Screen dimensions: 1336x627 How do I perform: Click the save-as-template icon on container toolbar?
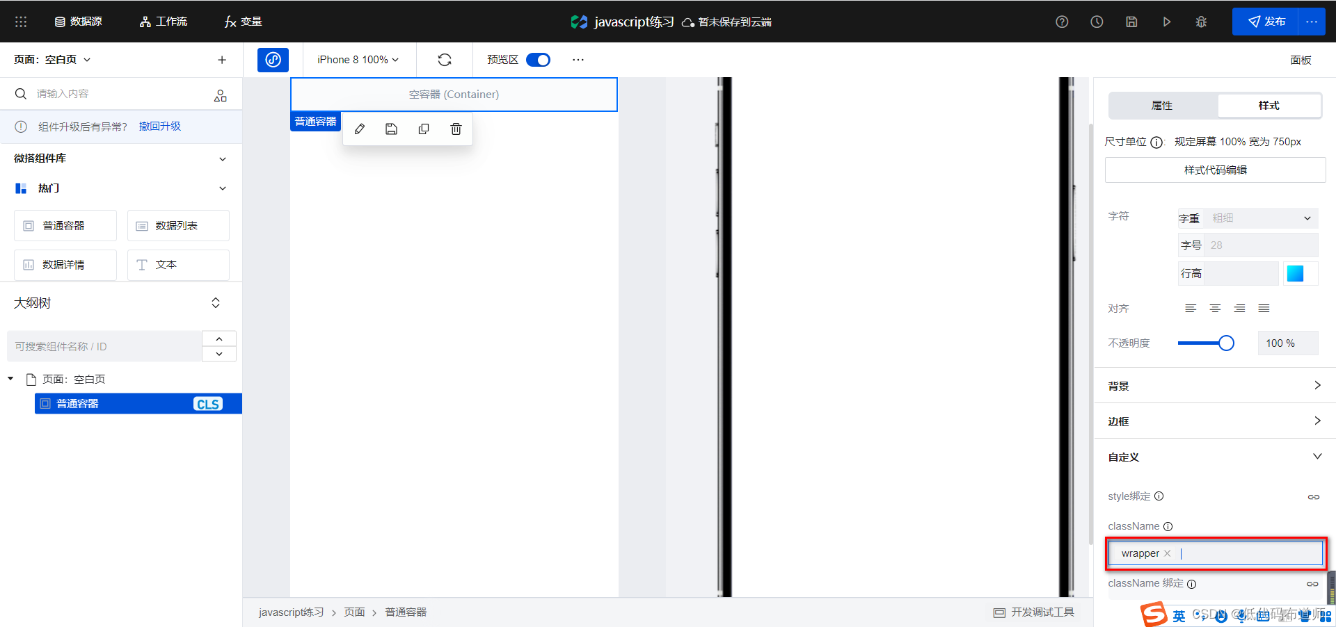click(392, 129)
